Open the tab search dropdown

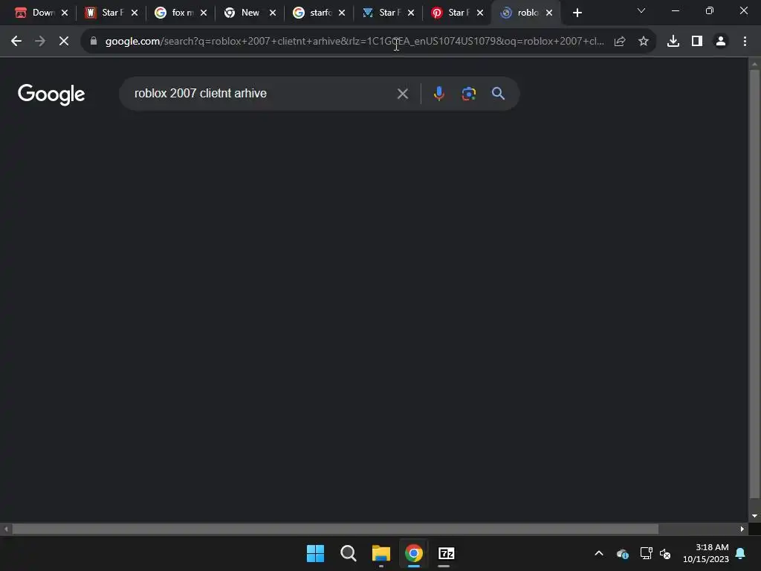[x=641, y=10]
